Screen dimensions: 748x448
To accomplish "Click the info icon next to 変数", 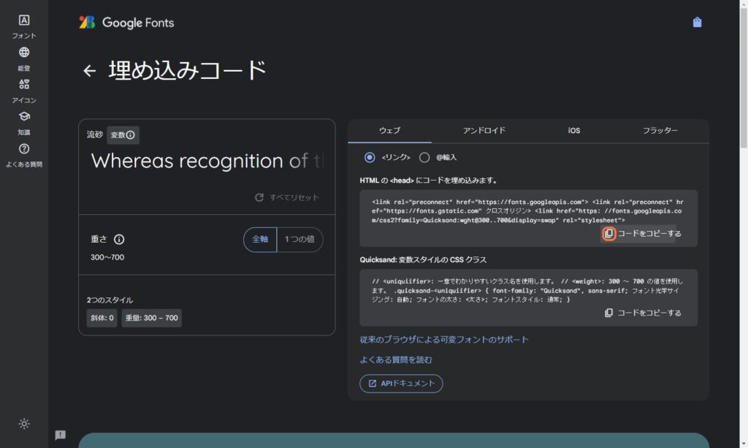I will [131, 135].
